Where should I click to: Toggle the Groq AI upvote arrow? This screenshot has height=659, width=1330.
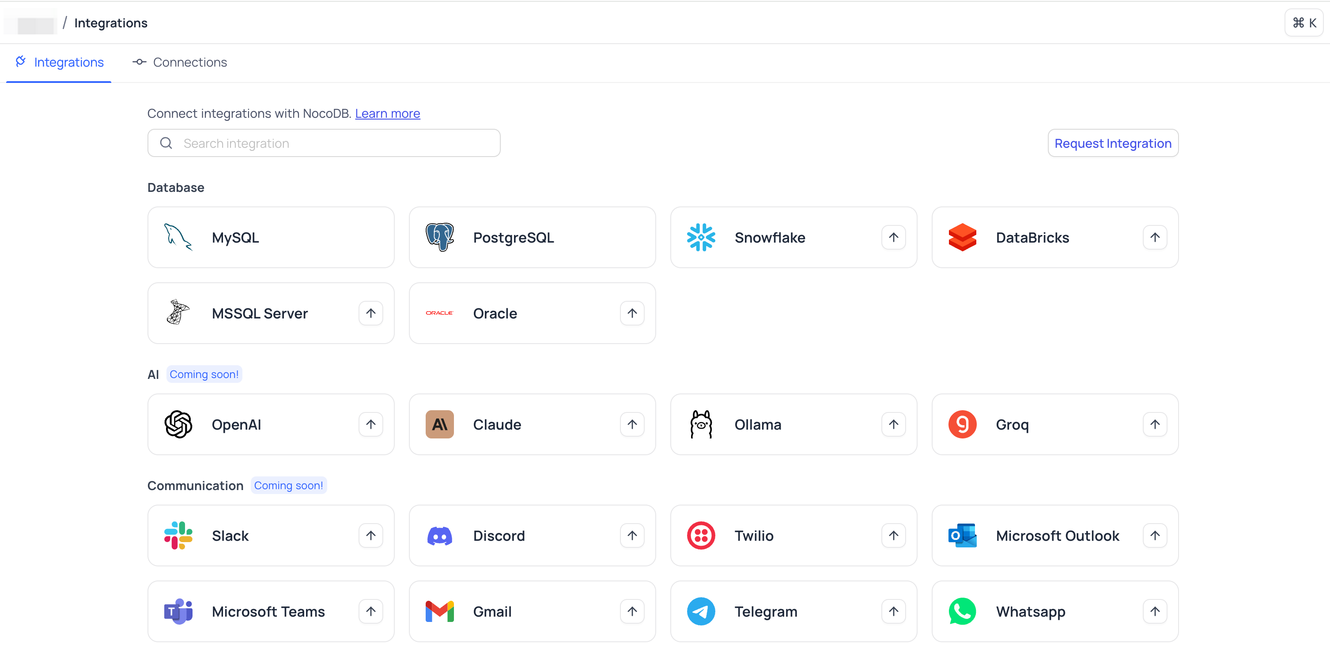tap(1155, 424)
